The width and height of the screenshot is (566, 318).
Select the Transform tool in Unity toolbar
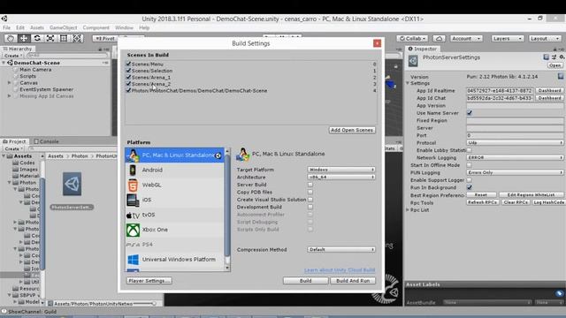(x=77, y=38)
